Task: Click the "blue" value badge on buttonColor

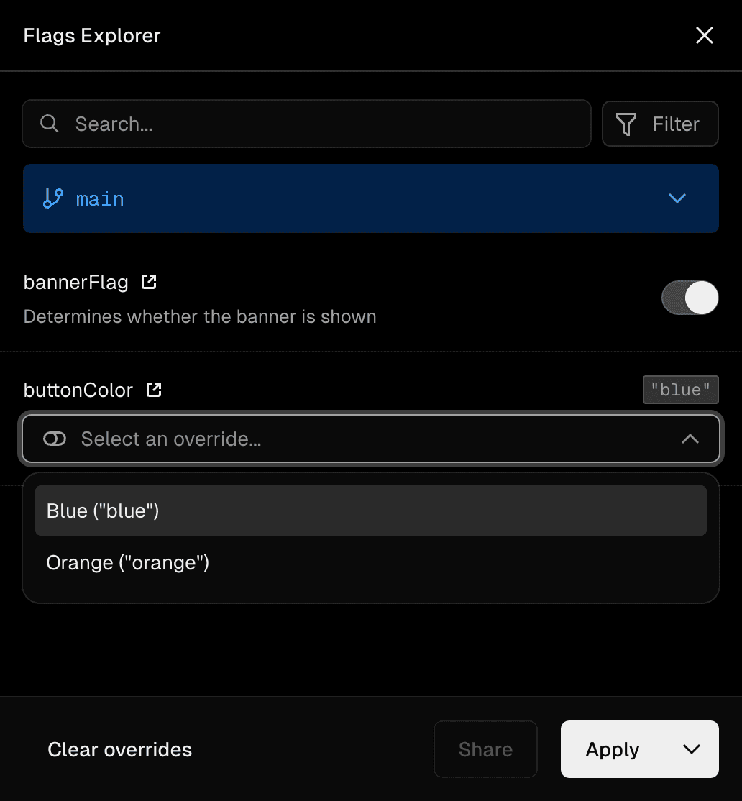Action: click(679, 389)
